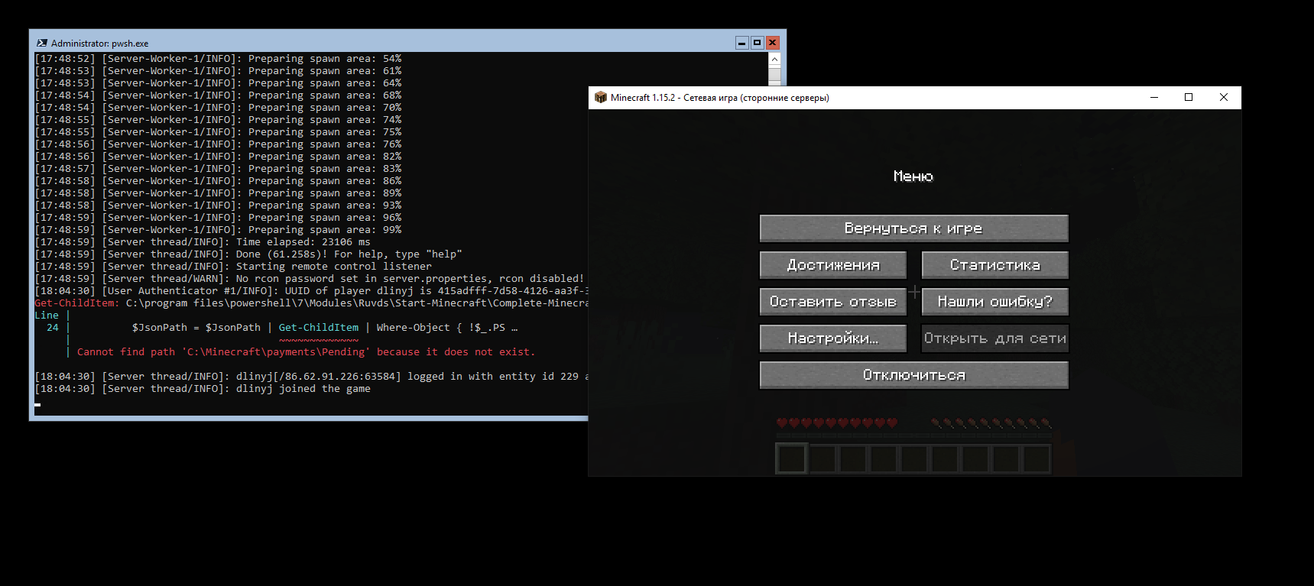The width and height of the screenshot is (1314, 586).
Task: Click the 'Preparing spawn area: 99%' line
Action: pyautogui.click(x=218, y=230)
